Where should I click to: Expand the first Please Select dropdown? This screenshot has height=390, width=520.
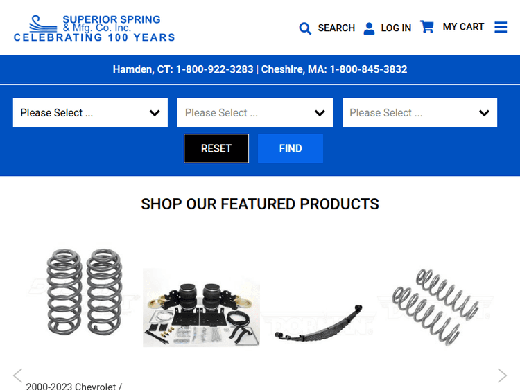[x=90, y=113]
